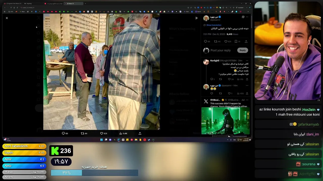The image size is (323, 181).
Task: Click the main tweet's Dec 8, 2025 timestamp
Action: coord(214,34)
